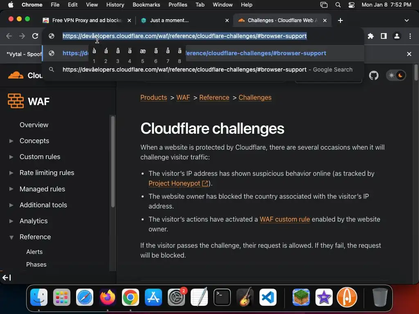This screenshot has height=314, width=419.
Task: Choose accent option æ numbered 5
Action: point(143,55)
